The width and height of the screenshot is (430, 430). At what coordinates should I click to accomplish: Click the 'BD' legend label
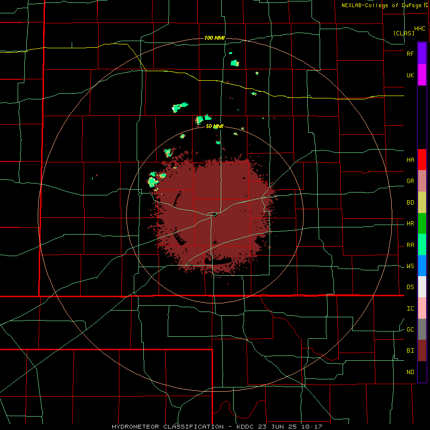point(410,203)
